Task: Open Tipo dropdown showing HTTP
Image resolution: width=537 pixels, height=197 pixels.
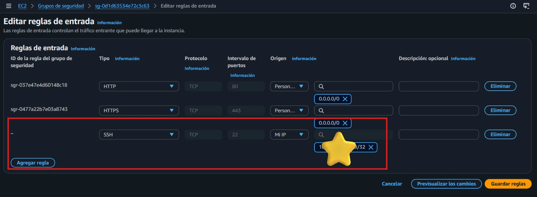Action: 139,86
